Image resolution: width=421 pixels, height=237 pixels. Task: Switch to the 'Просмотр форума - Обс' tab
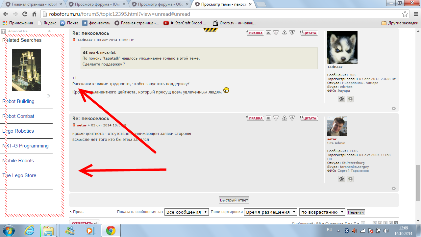click(160, 4)
